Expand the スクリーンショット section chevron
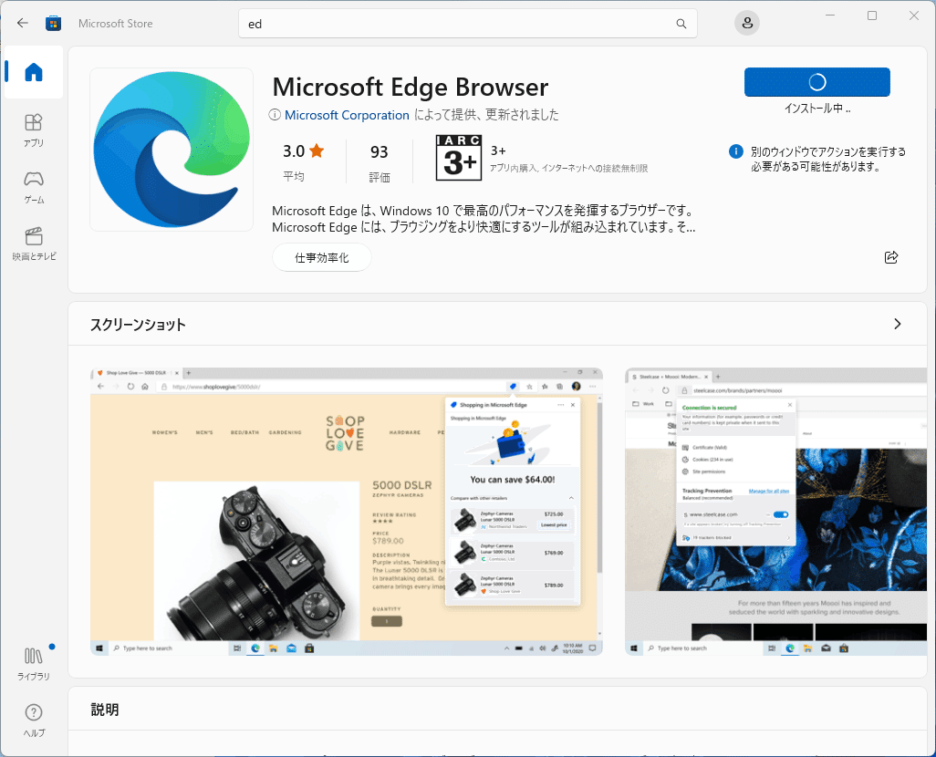The image size is (936, 757). click(897, 324)
